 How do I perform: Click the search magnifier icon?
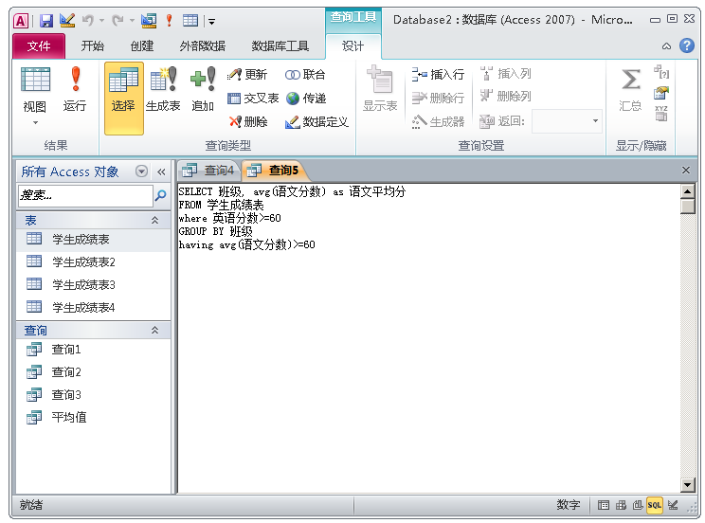click(x=160, y=195)
